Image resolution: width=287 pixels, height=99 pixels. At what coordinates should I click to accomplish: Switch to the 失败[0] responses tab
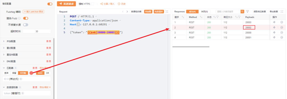click(x=204, y=12)
